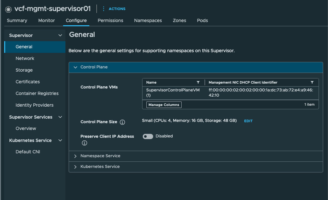Image resolution: width=328 pixels, height=200 pixels.
Task: Click the '1 item' count in the table footer
Action: pos(310,104)
